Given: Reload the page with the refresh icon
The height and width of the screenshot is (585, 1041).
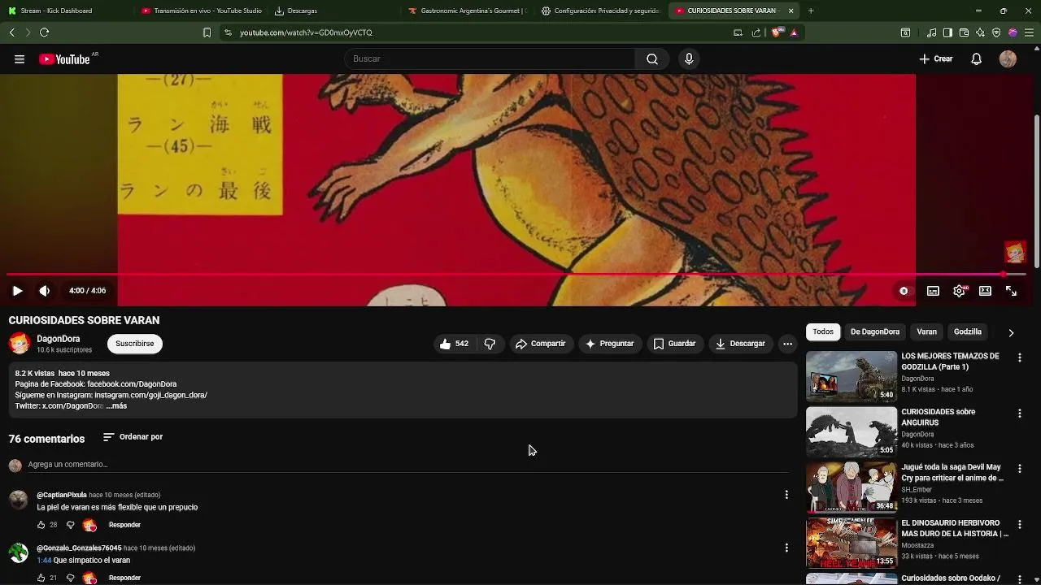Looking at the screenshot, I should pos(44,32).
